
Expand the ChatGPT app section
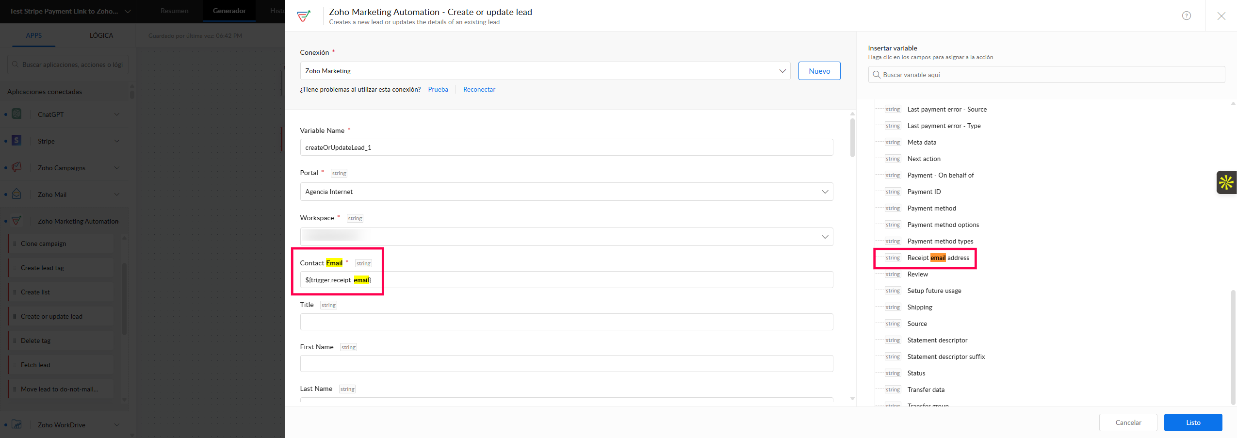[x=116, y=114]
